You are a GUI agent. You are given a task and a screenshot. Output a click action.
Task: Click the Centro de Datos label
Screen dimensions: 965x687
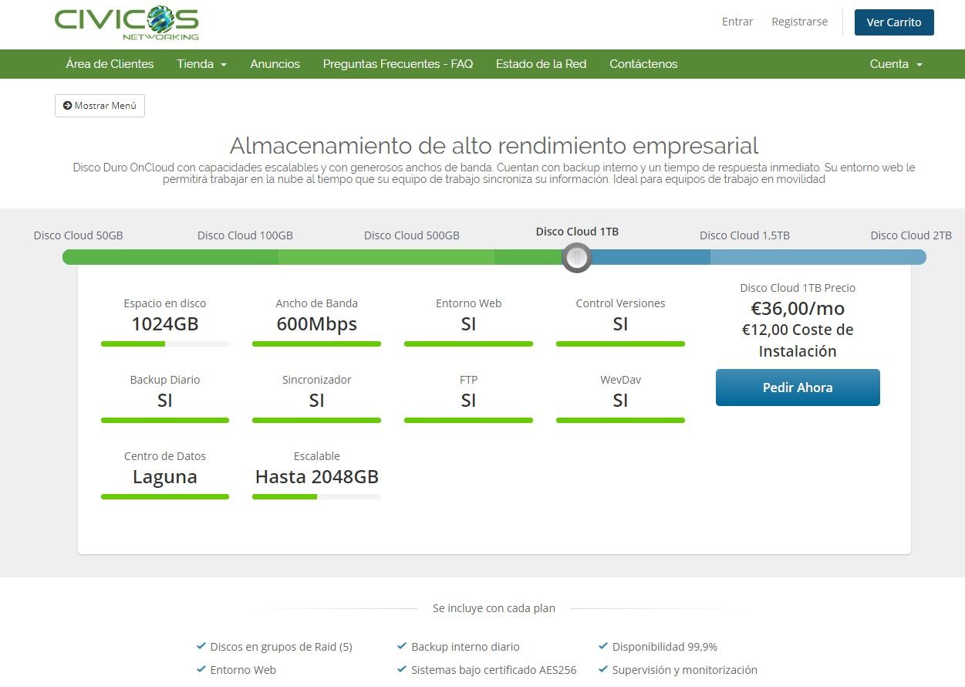coord(165,456)
